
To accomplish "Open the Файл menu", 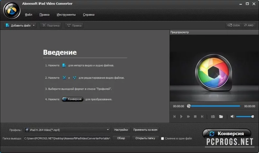I will 28,15.
